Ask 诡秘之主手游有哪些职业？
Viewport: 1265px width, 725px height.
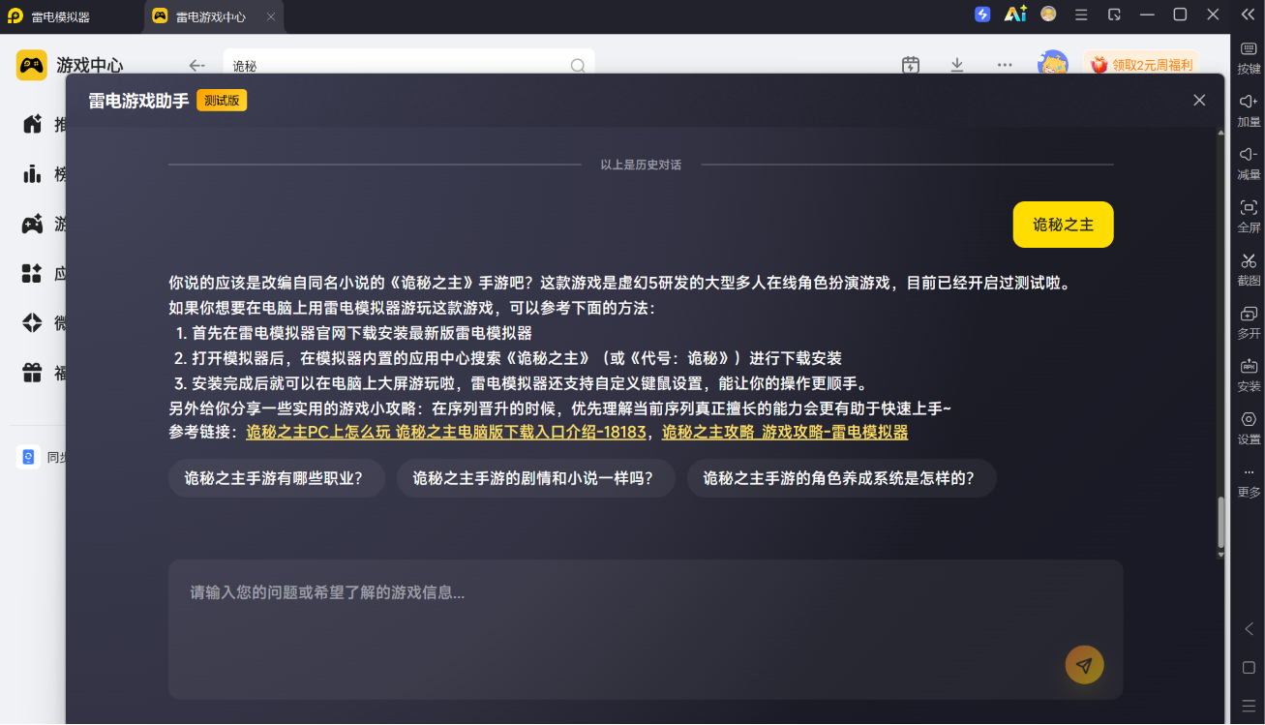click(277, 478)
